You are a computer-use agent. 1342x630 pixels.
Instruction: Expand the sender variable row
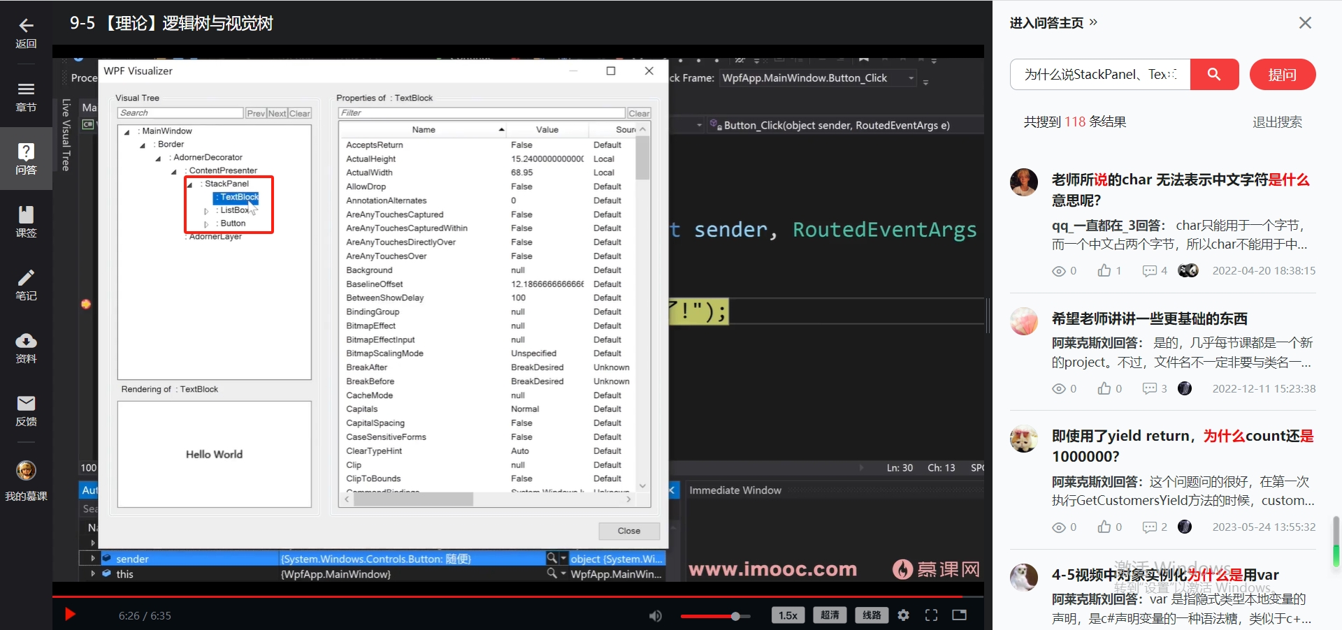pos(93,558)
